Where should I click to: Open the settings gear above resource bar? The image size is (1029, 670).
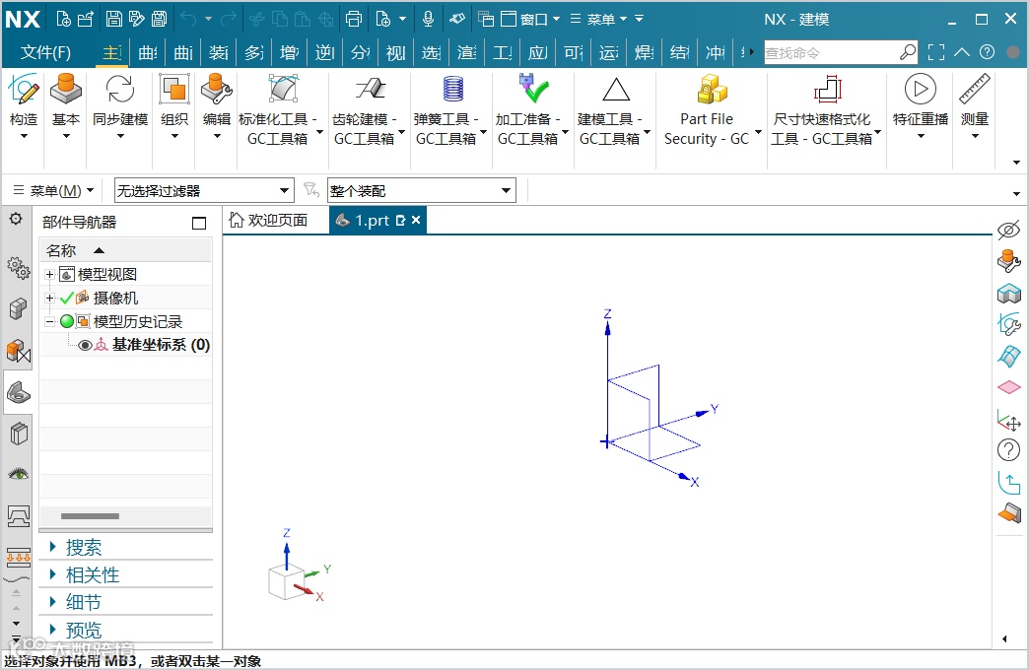(x=16, y=219)
